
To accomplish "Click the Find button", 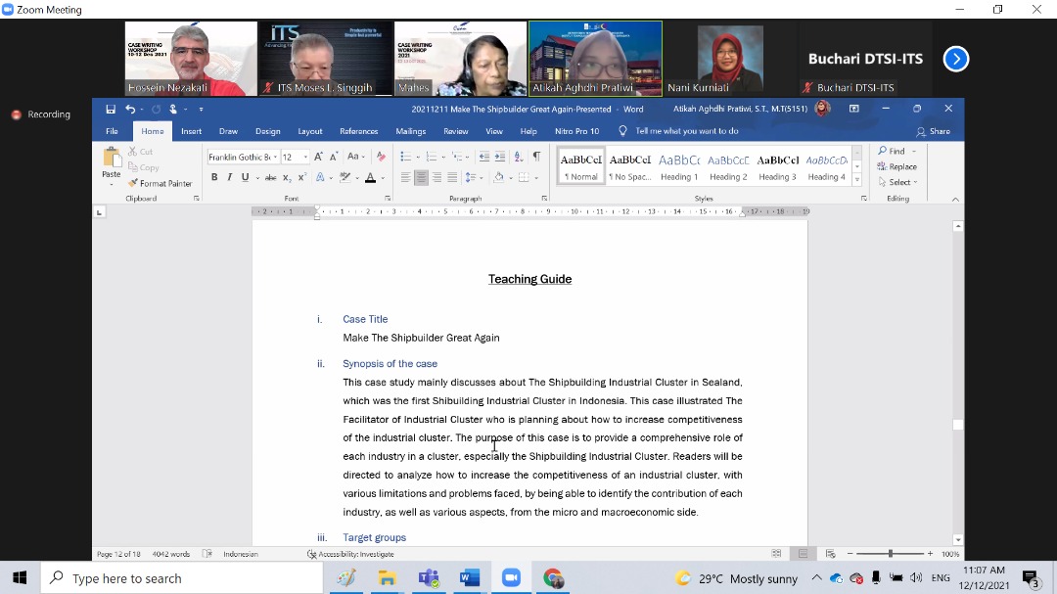I will (892, 151).
